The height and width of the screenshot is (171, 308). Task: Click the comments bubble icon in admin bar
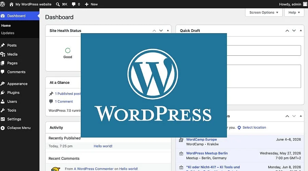point(74,4)
